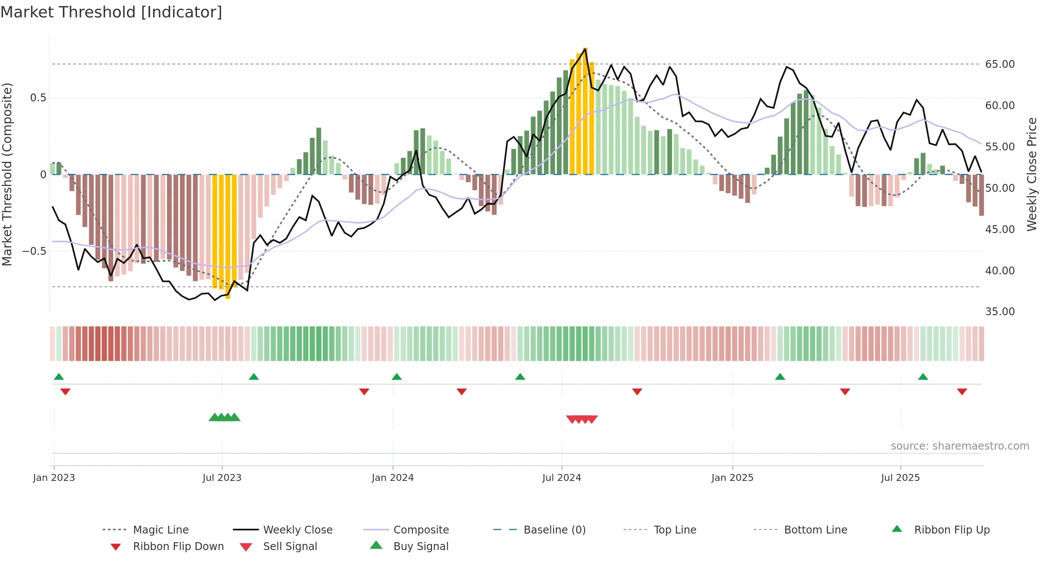Click the Jul 2024 x-axis label
This screenshot has height=587, width=1044.
coord(562,478)
